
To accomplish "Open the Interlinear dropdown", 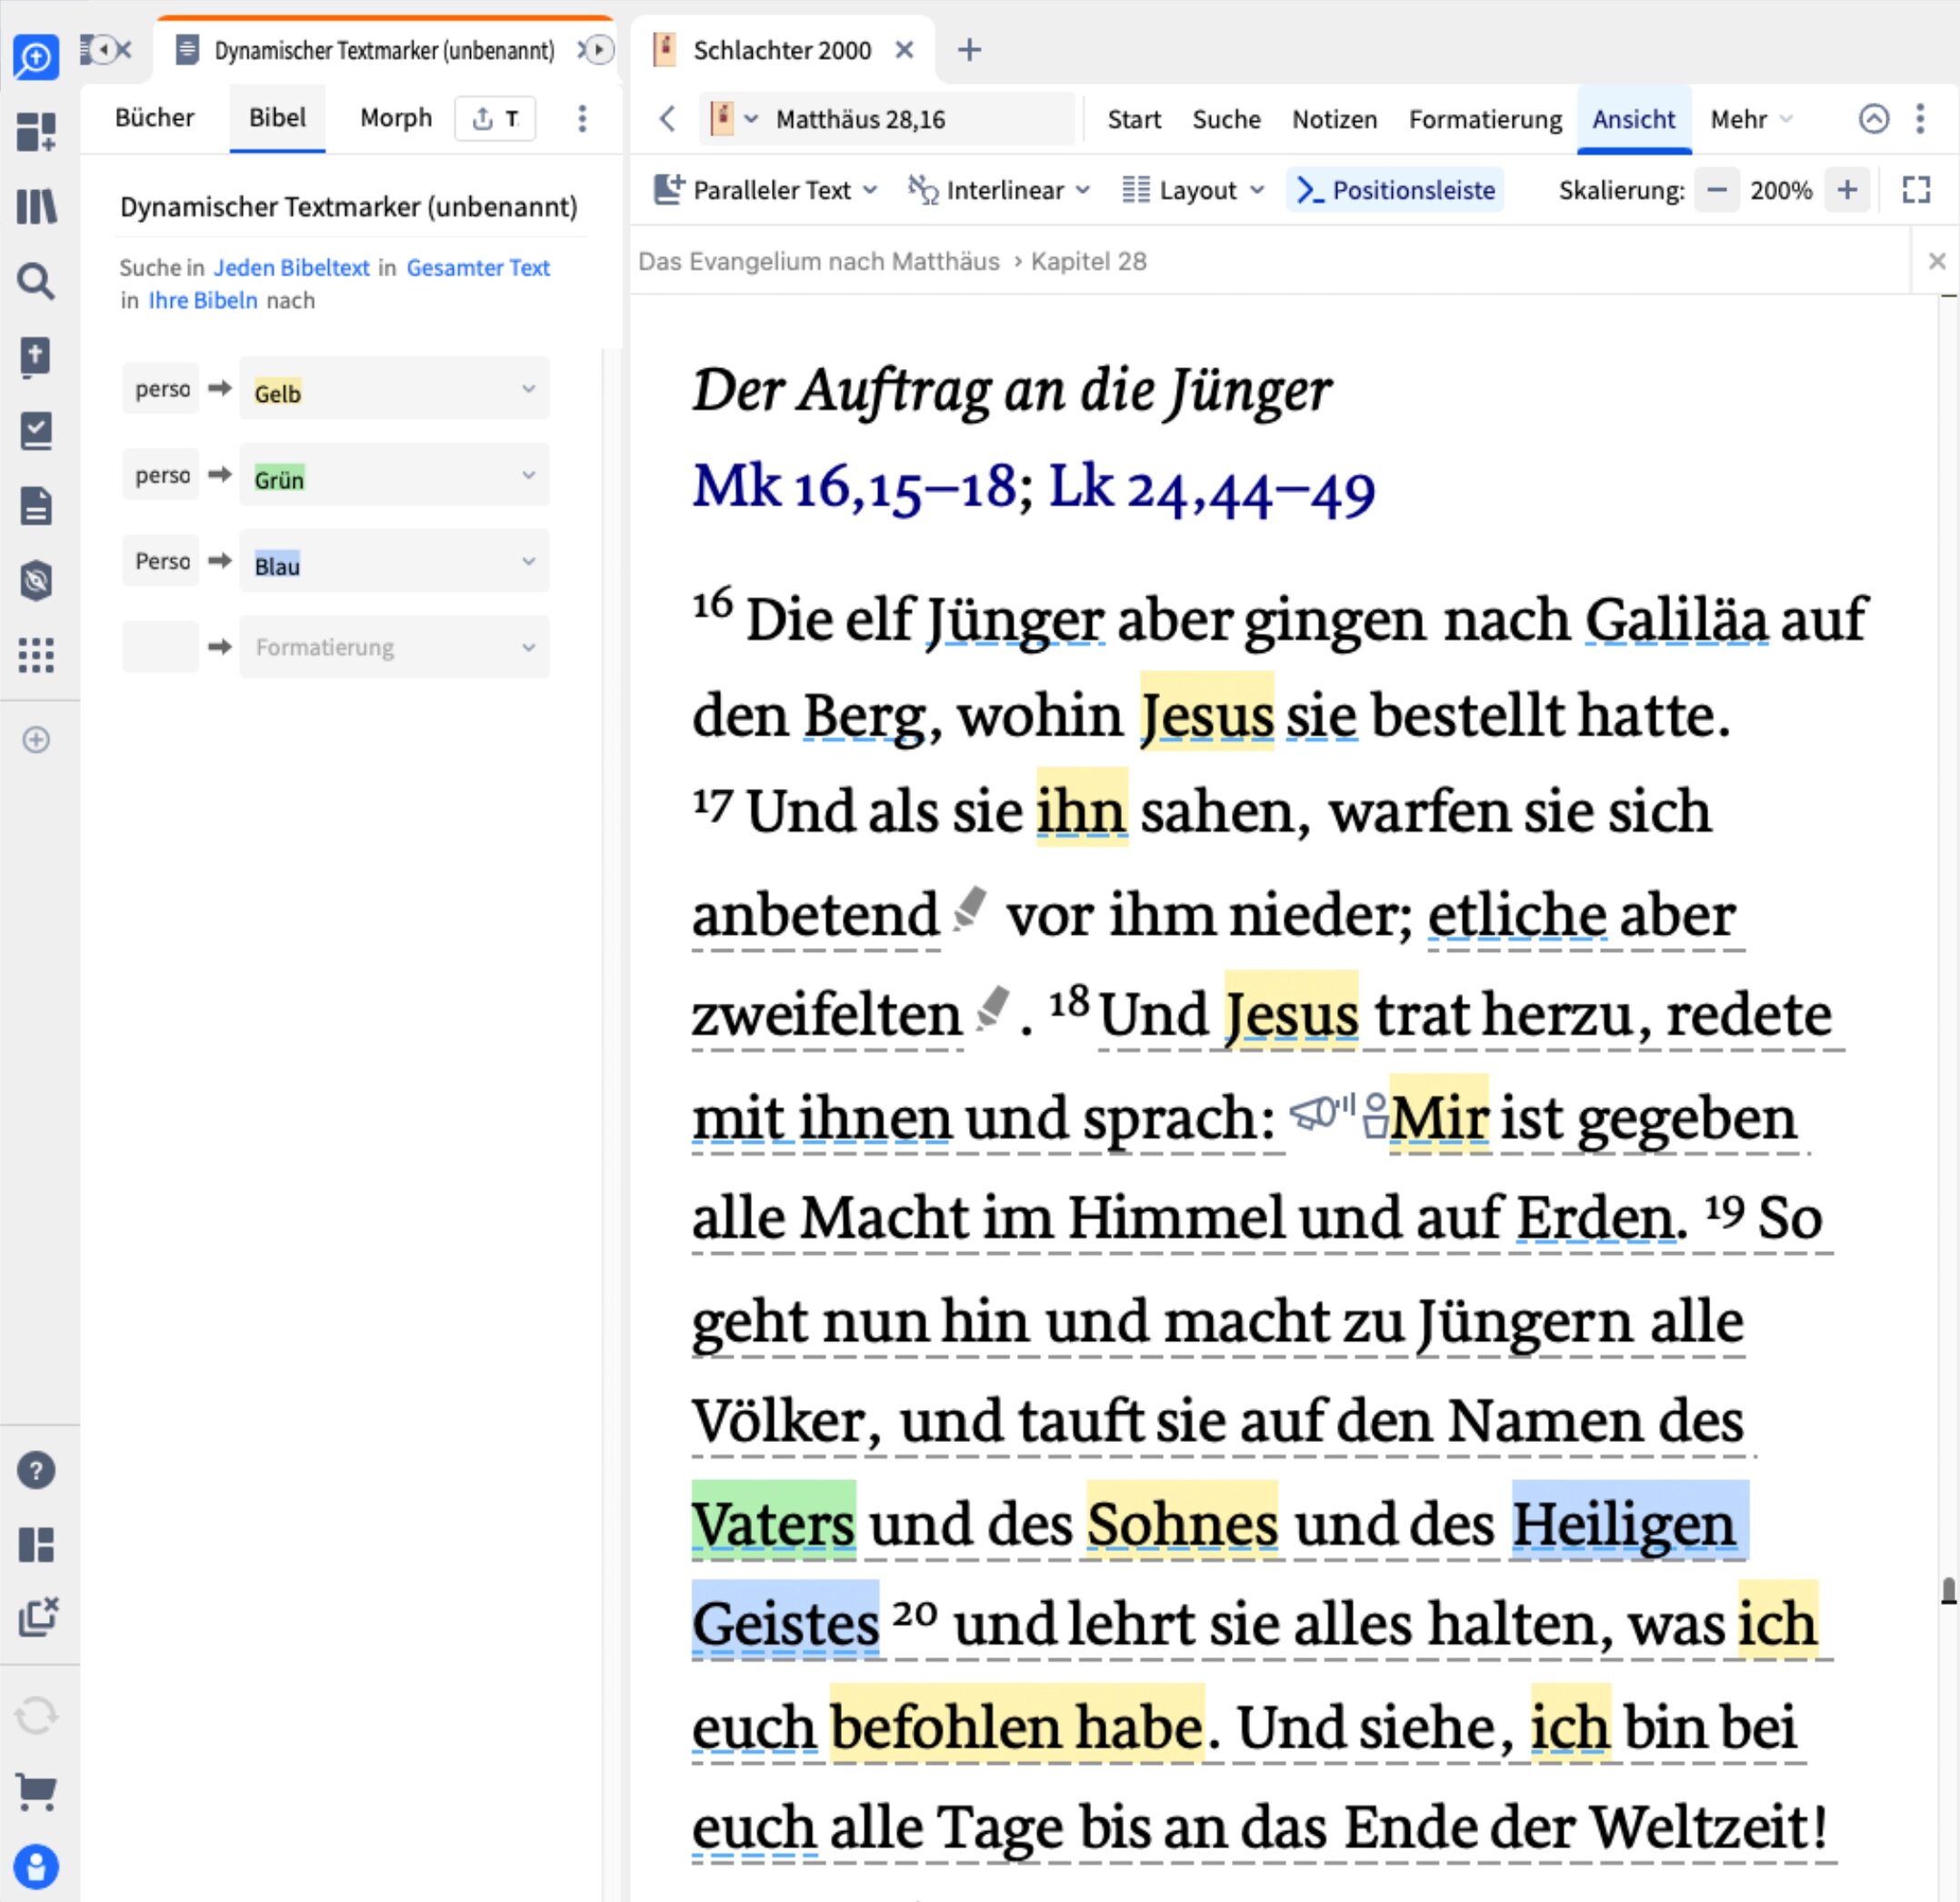I will [x=999, y=190].
